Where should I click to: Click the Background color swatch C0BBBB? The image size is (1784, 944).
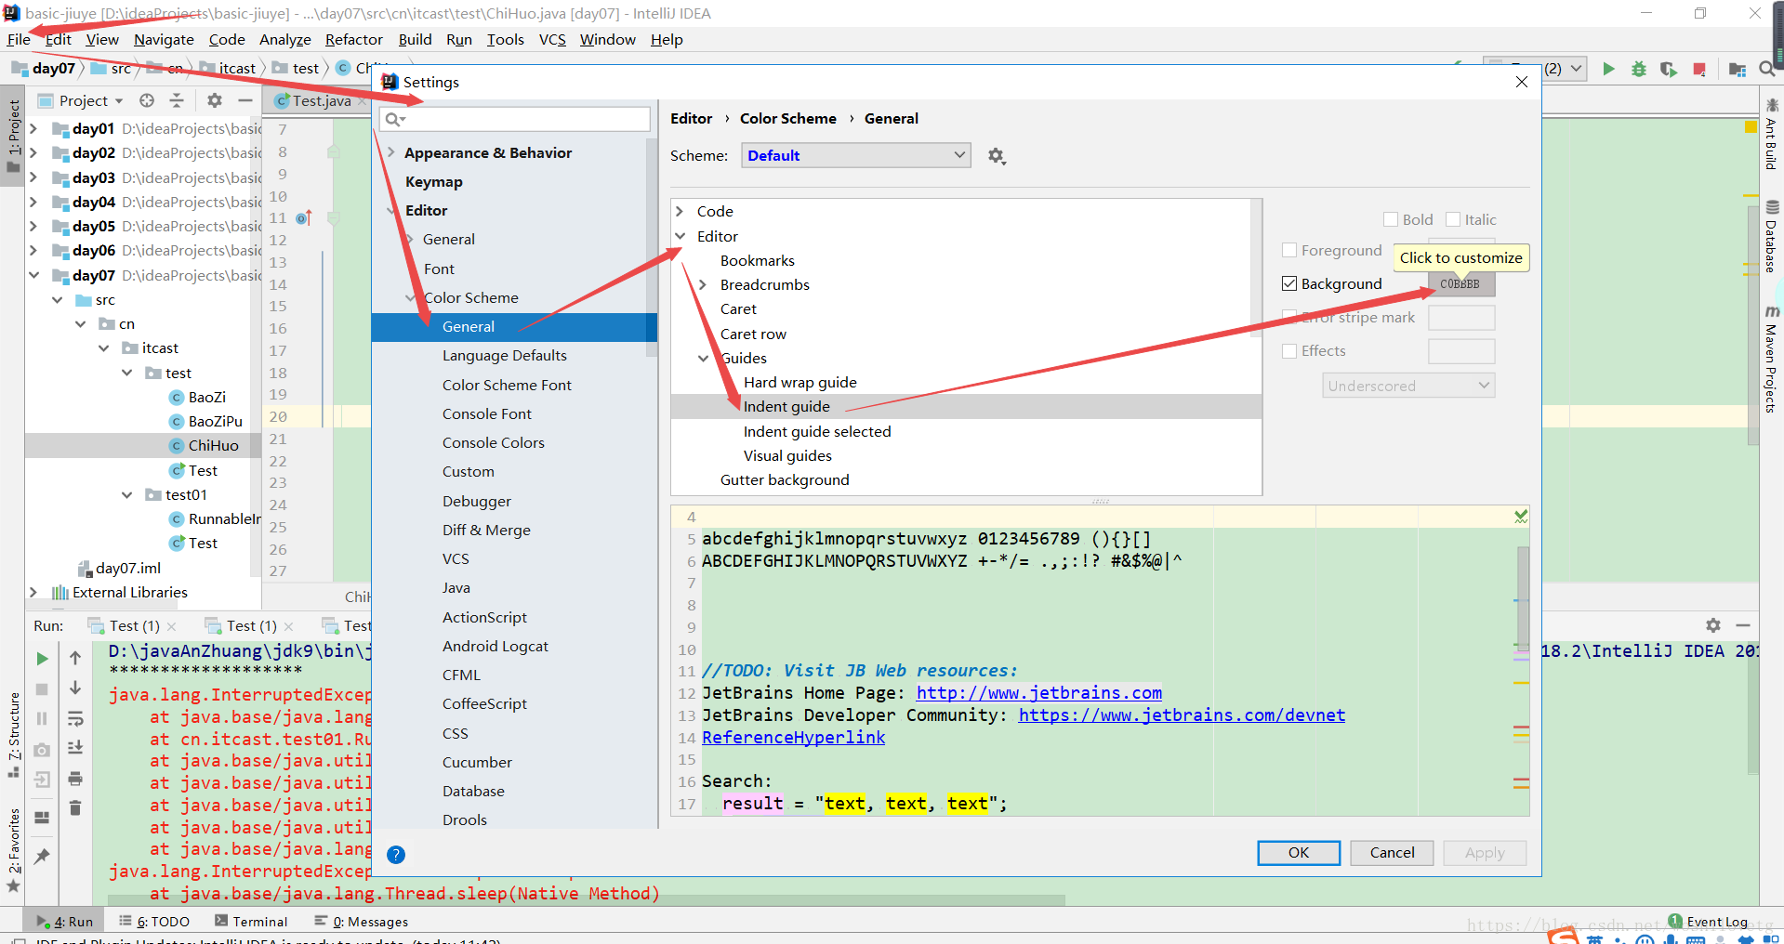(x=1461, y=284)
